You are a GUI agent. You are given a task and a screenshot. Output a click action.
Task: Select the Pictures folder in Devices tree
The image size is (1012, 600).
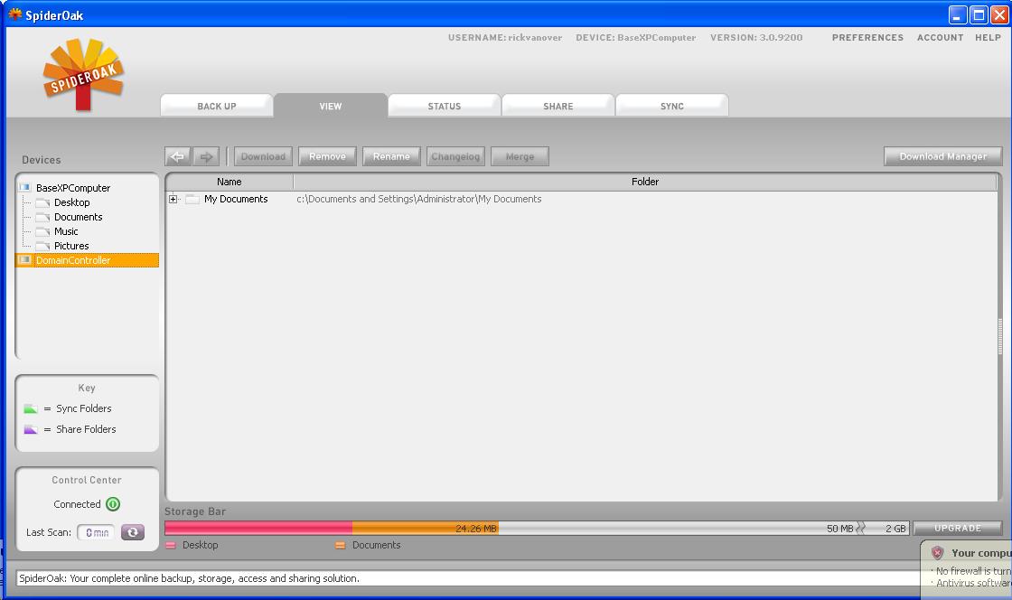pos(71,246)
